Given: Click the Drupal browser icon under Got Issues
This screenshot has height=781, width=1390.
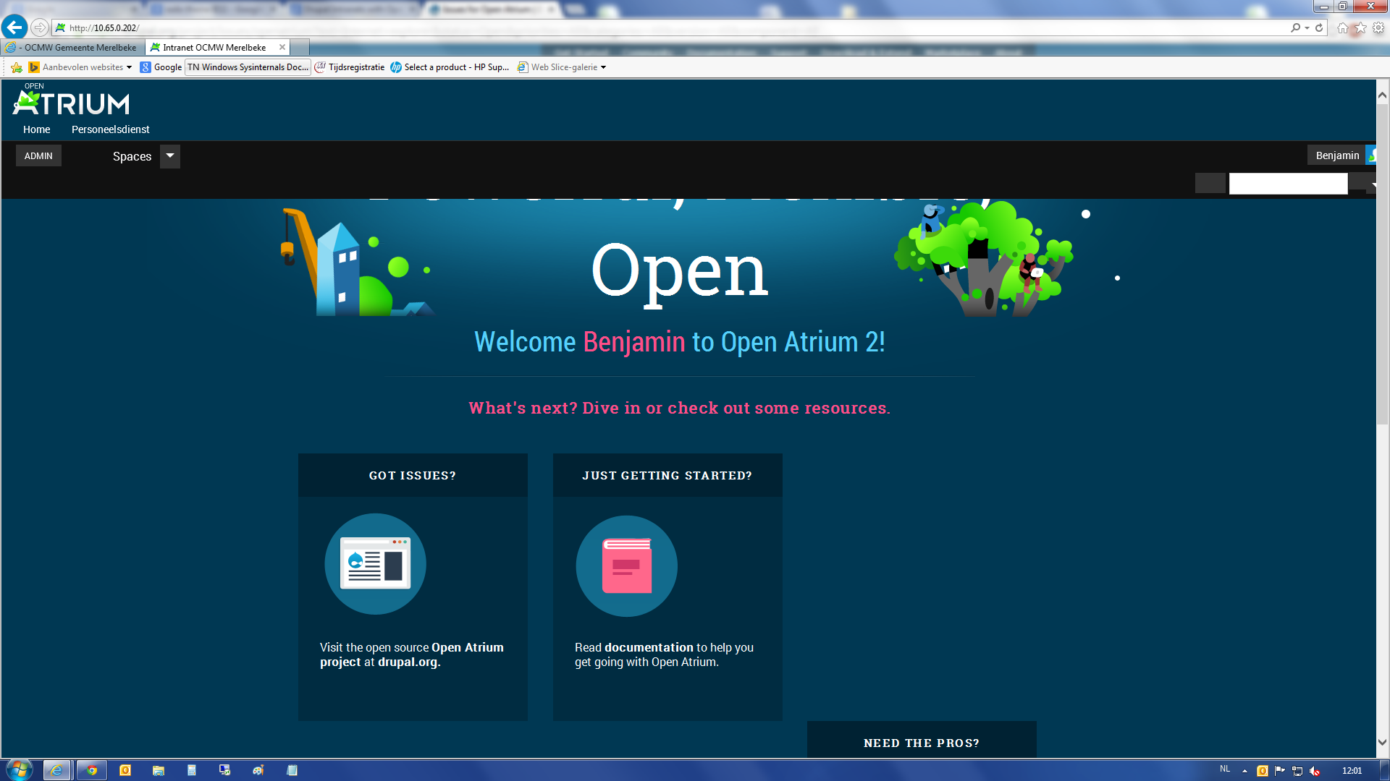Looking at the screenshot, I should pos(375,564).
